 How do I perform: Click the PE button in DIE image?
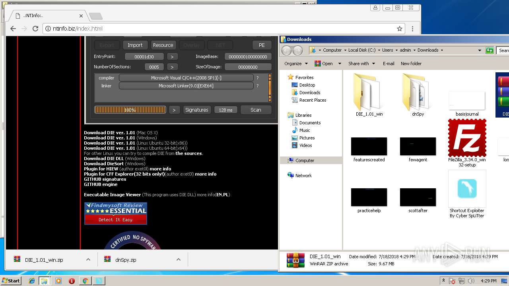pos(262,45)
